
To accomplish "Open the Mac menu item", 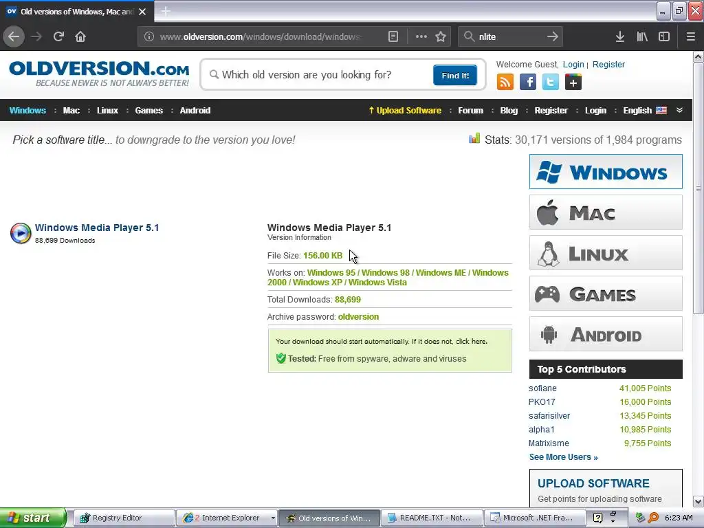I will (x=71, y=111).
